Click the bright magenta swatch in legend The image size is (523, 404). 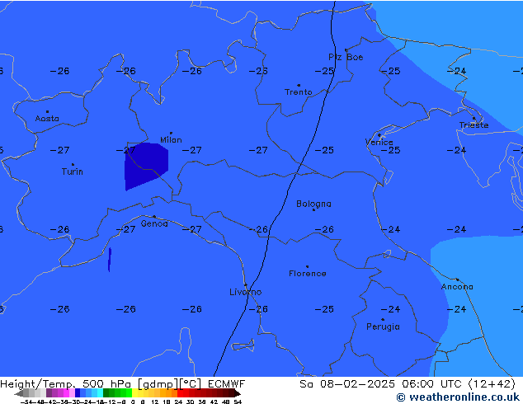coord(66,392)
